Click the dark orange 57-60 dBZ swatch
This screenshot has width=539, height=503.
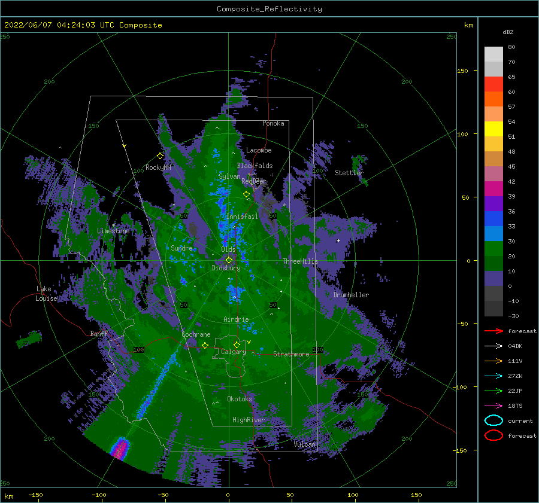[493, 99]
